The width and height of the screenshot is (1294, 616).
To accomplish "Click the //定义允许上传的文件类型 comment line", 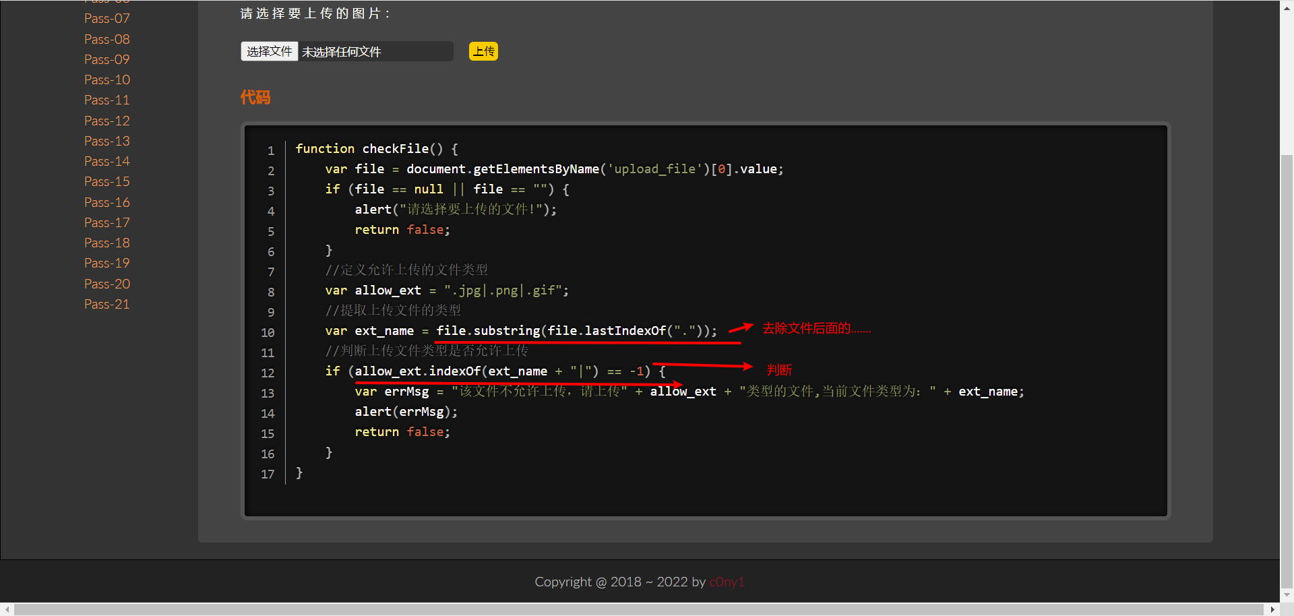I will (x=406, y=270).
